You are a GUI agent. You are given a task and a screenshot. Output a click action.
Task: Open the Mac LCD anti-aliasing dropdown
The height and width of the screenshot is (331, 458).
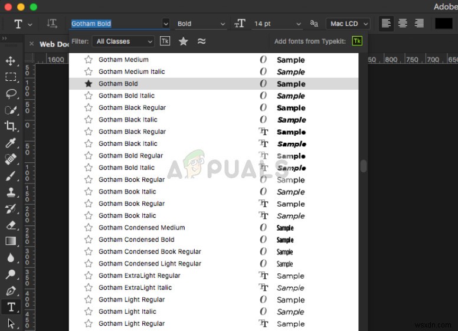pos(348,24)
